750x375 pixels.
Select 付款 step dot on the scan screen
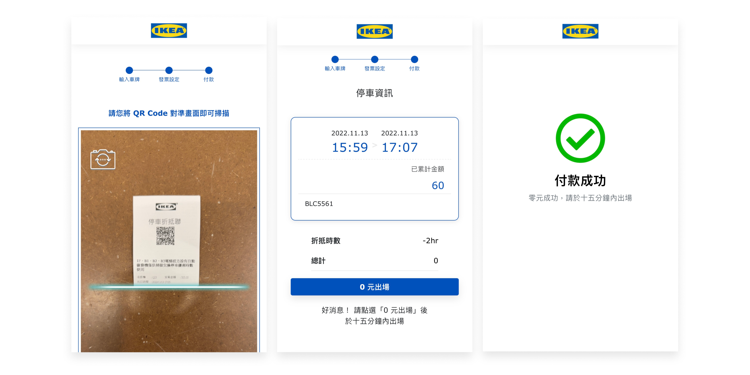(x=208, y=70)
